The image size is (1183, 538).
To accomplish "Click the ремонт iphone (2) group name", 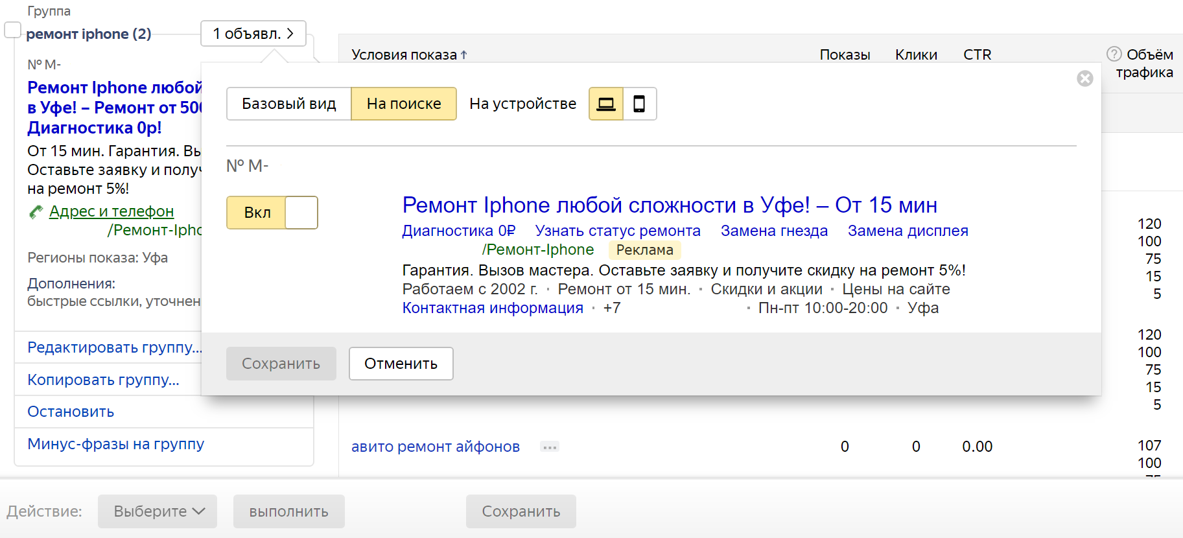I will click(89, 34).
